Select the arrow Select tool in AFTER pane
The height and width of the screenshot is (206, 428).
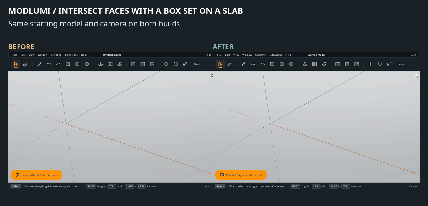tap(220, 64)
